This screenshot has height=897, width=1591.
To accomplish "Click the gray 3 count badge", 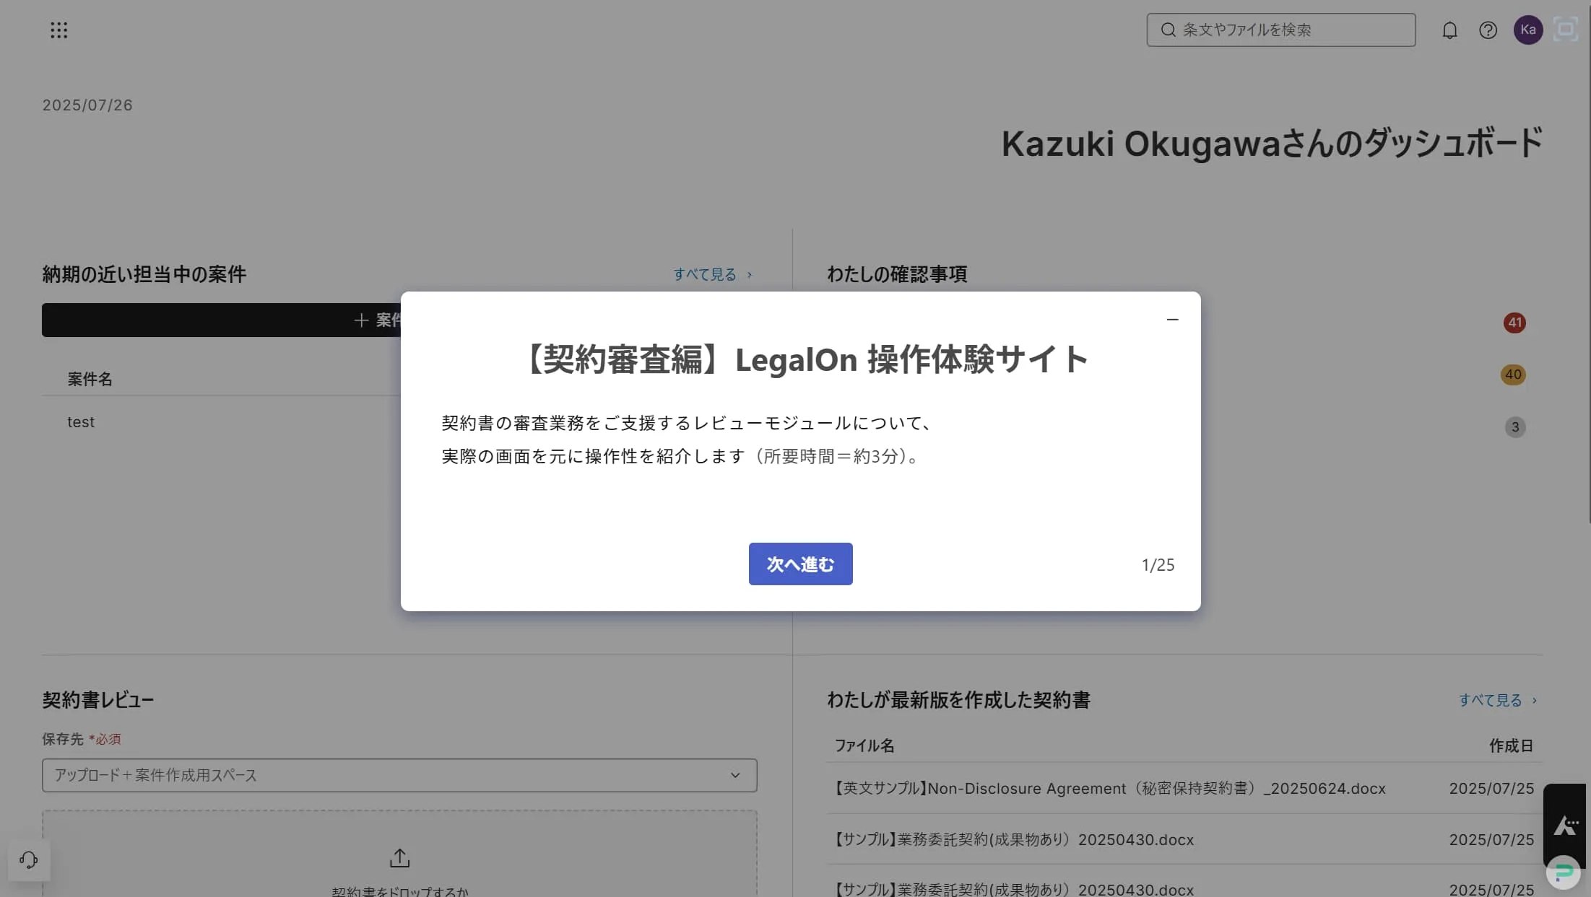I will click(x=1515, y=426).
